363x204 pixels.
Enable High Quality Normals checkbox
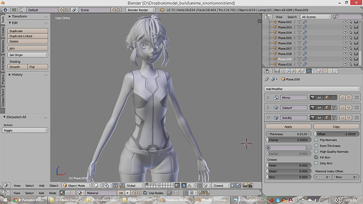(316, 151)
